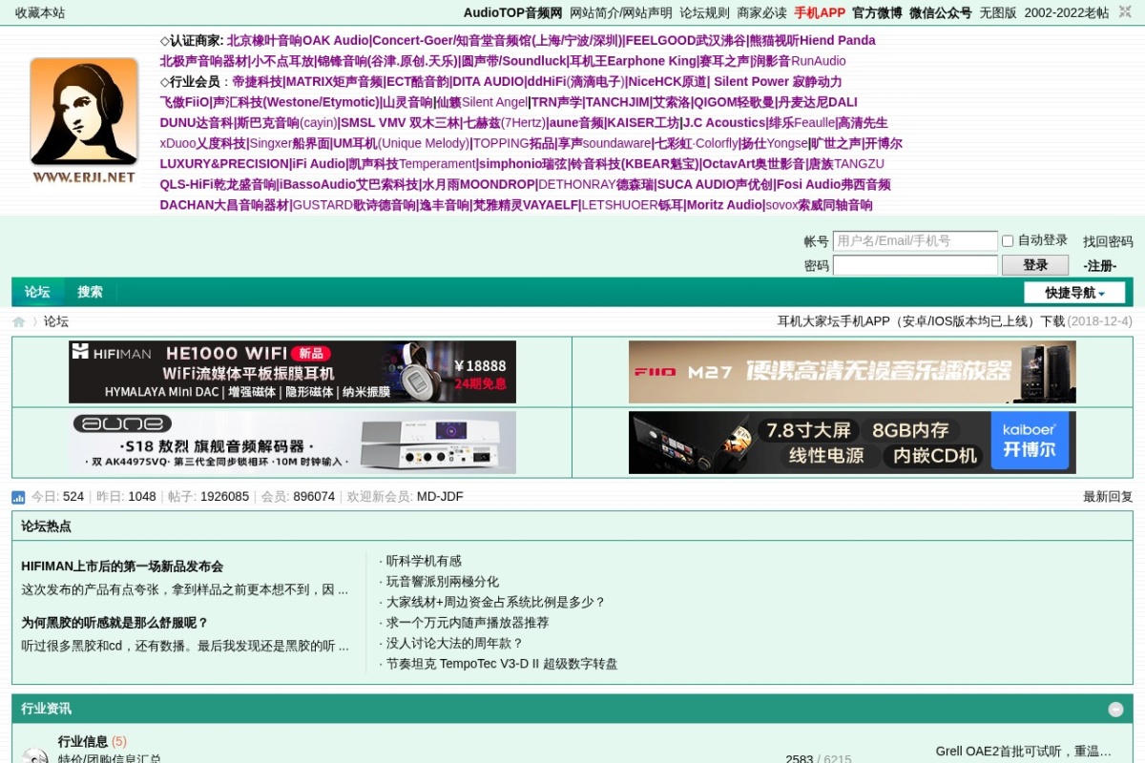Open AudioTOP音频网 link
1145x763 pixels.
(x=513, y=12)
